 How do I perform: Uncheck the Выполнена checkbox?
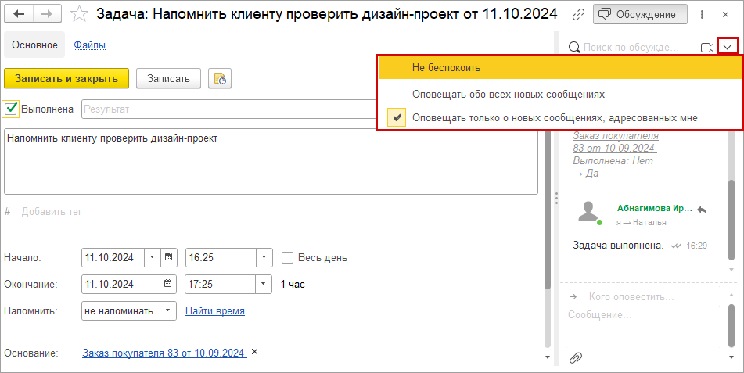(x=12, y=109)
